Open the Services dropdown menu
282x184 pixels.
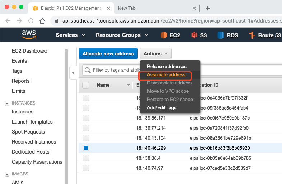pyautogui.click(x=70, y=35)
